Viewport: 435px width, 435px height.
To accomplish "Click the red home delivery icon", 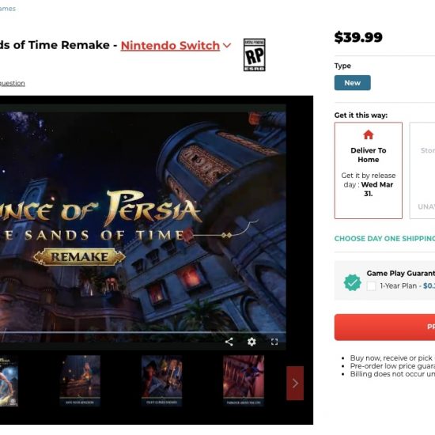I will coord(368,134).
